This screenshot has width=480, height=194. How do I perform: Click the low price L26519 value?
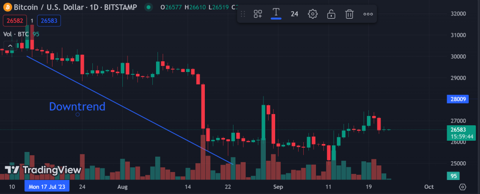218,7
